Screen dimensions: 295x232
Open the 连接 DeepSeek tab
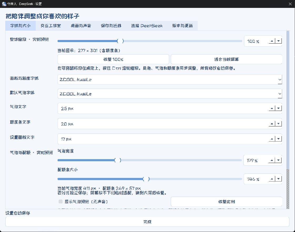click(x=147, y=26)
